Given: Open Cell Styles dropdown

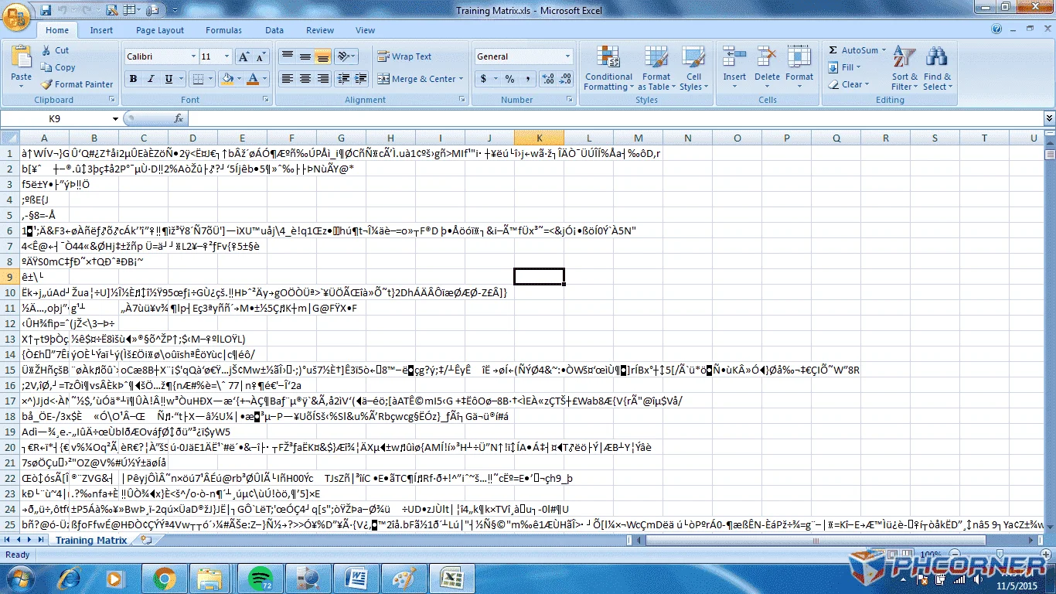Looking at the screenshot, I should [x=693, y=68].
